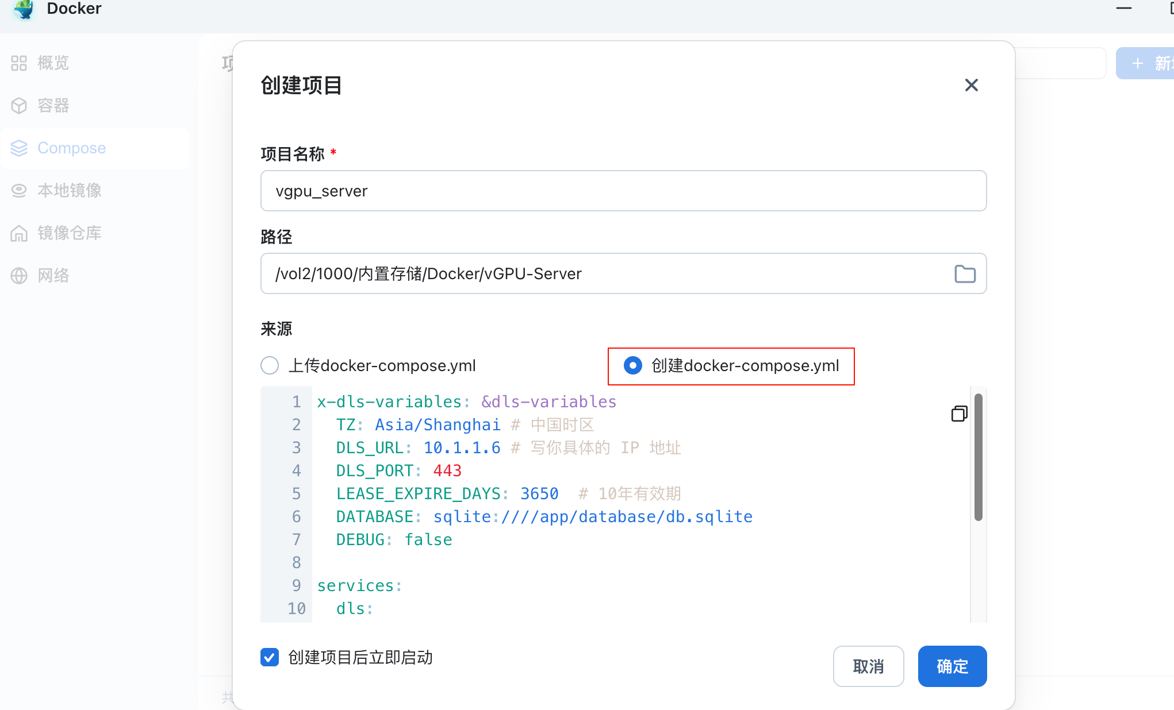Edit the 项目名称 field with vgpu_server
The width and height of the screenshot is (1174, 710).
[x=623, y=191]
